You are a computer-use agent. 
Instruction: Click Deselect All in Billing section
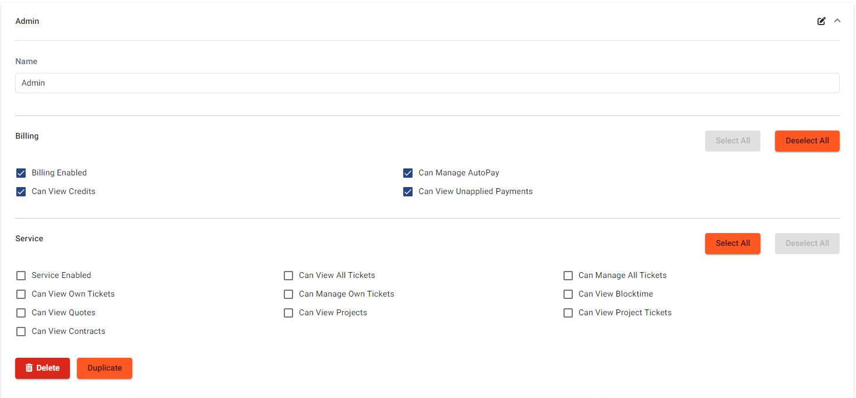(x=806, y=140)
